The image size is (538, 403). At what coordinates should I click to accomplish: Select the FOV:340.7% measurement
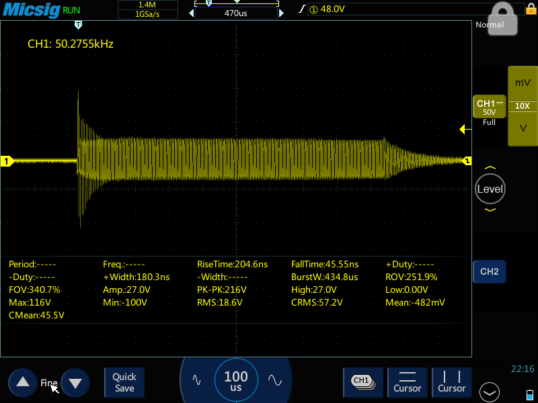pyautogui.click(x=34, y=290)
